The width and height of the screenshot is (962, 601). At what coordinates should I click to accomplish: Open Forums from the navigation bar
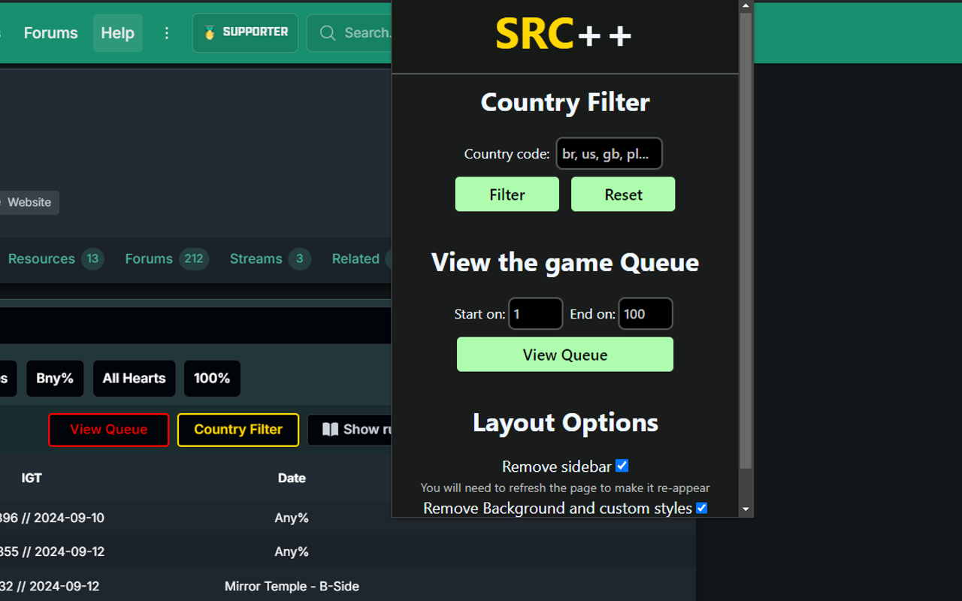pos(50,32)
